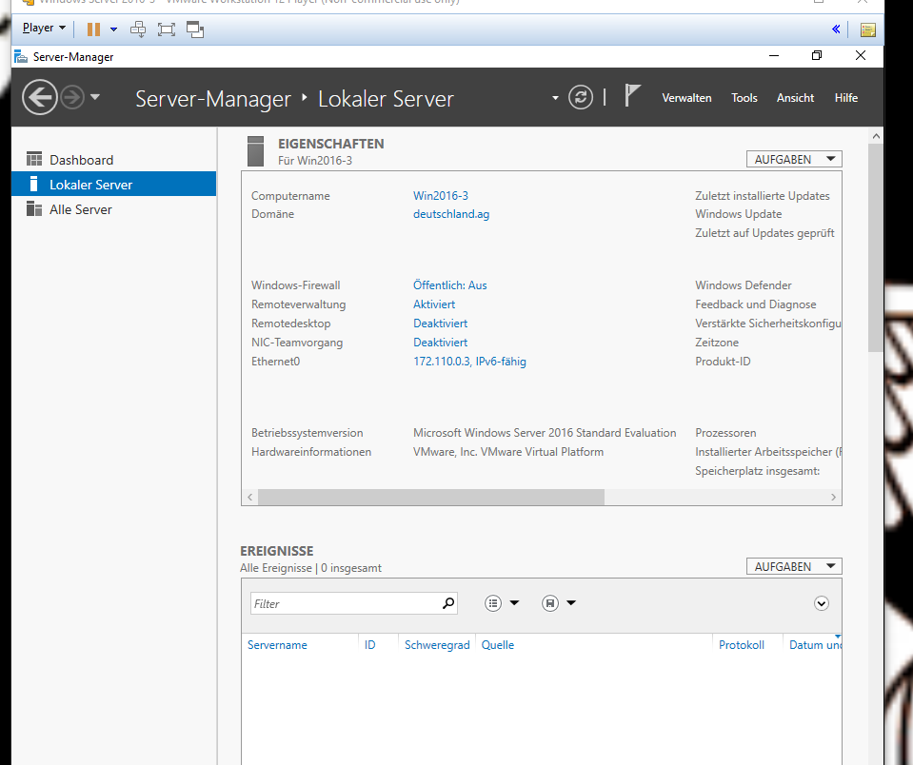Viewport: 913px width, 765px height.
Task: Refresh the Server-Manager view
Action: (580, 97)
